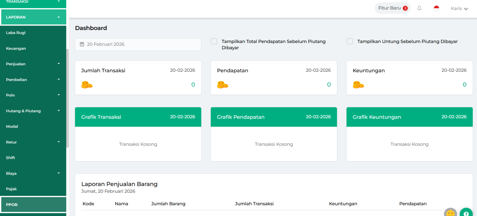Click the smiley face feedback icon

click(450, 213)
